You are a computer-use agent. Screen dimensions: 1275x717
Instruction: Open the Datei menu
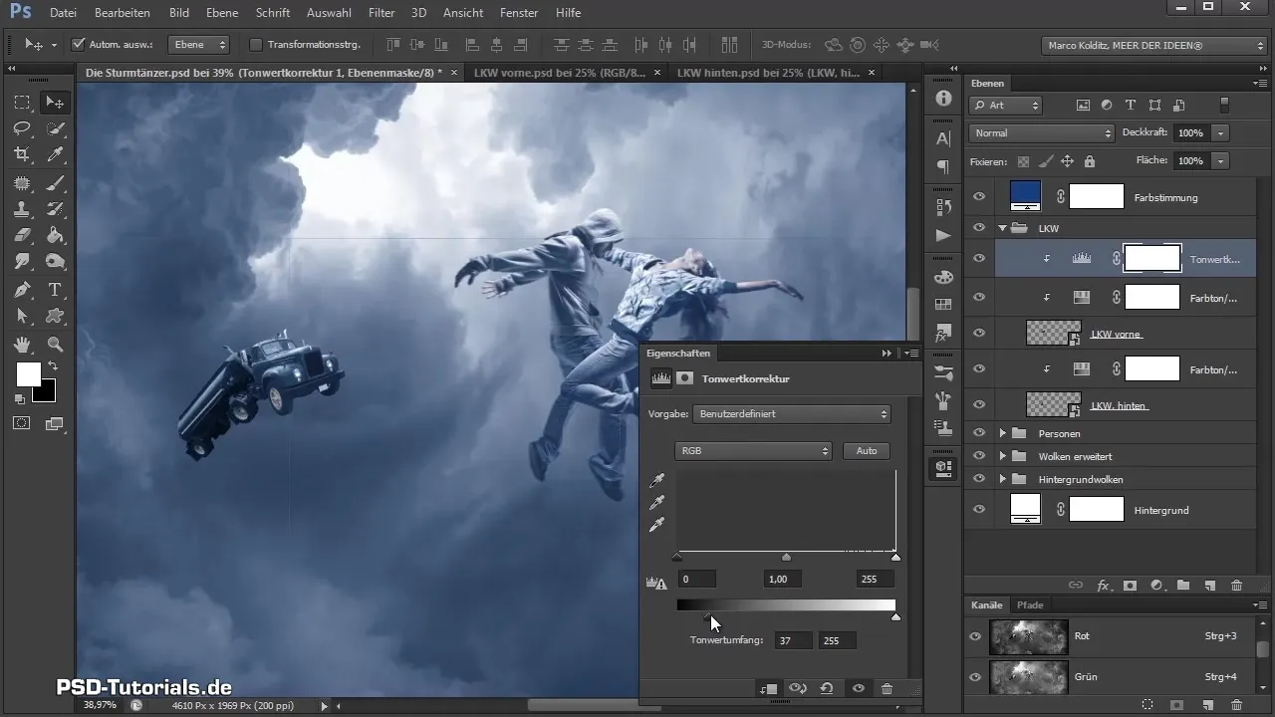(62, 13)
